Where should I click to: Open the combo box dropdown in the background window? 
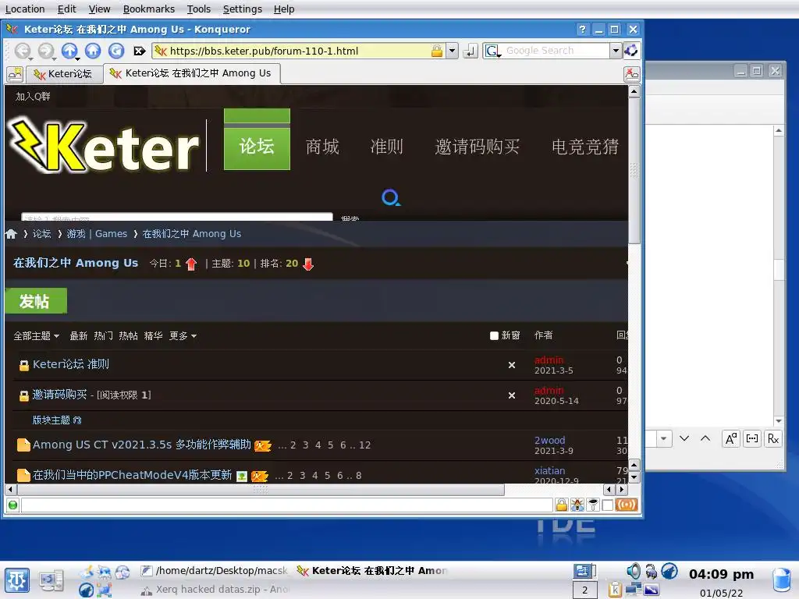663,438
